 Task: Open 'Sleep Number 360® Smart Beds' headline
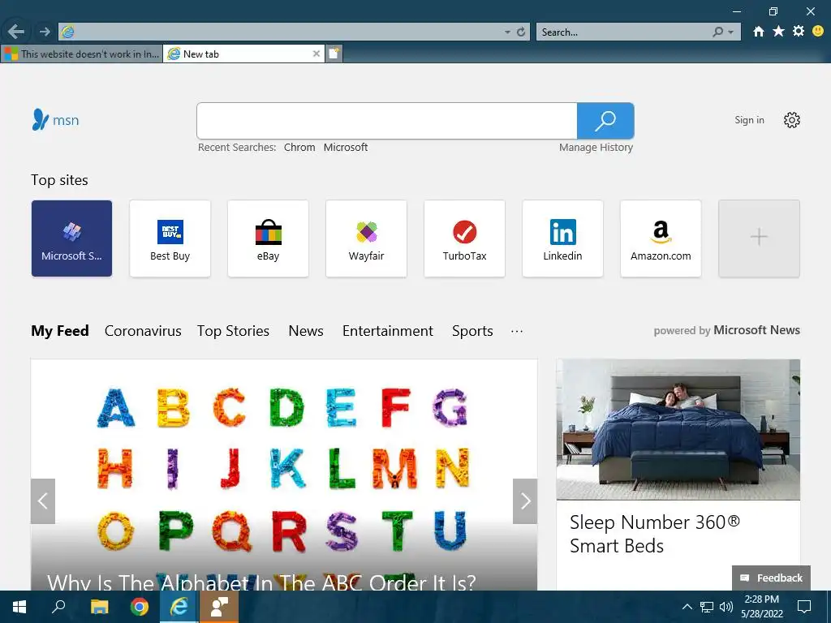click(x=655, y=534)
